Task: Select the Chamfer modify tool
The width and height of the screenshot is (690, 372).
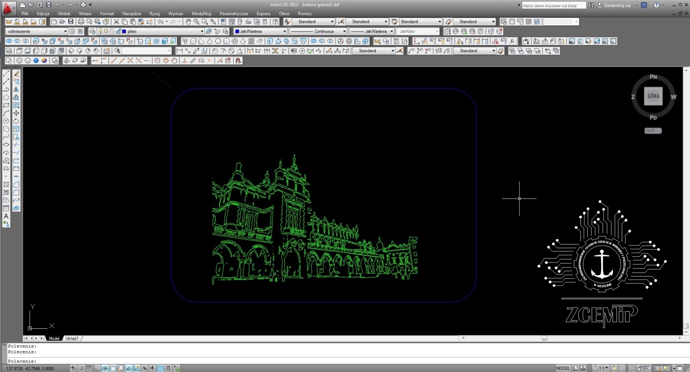Action: point(16,184)
